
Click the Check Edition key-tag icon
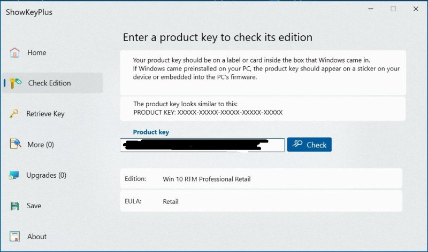point(16,83)
